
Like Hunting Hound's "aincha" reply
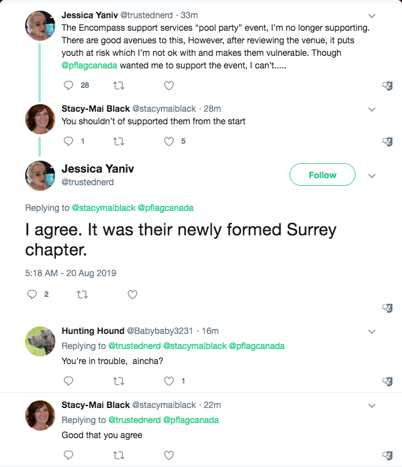click(x=169, y=381)
